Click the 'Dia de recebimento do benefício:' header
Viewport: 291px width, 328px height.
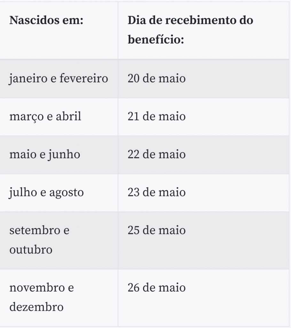[190, 30]
